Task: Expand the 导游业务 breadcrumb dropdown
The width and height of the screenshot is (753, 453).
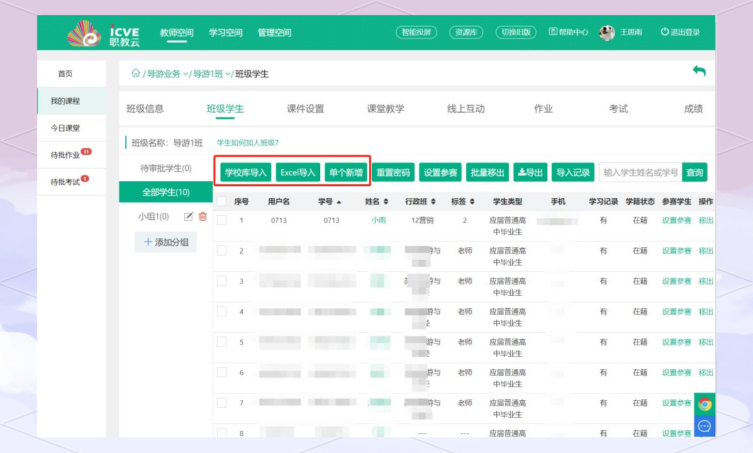Action: click(x=186, y=74)
